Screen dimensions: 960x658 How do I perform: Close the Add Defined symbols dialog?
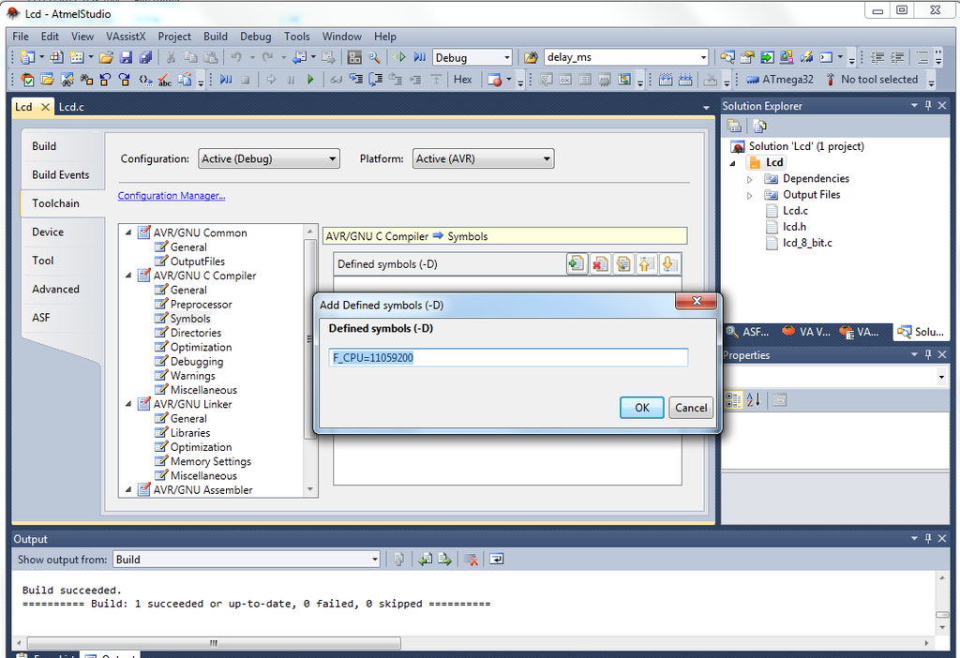tap(697, 301)
